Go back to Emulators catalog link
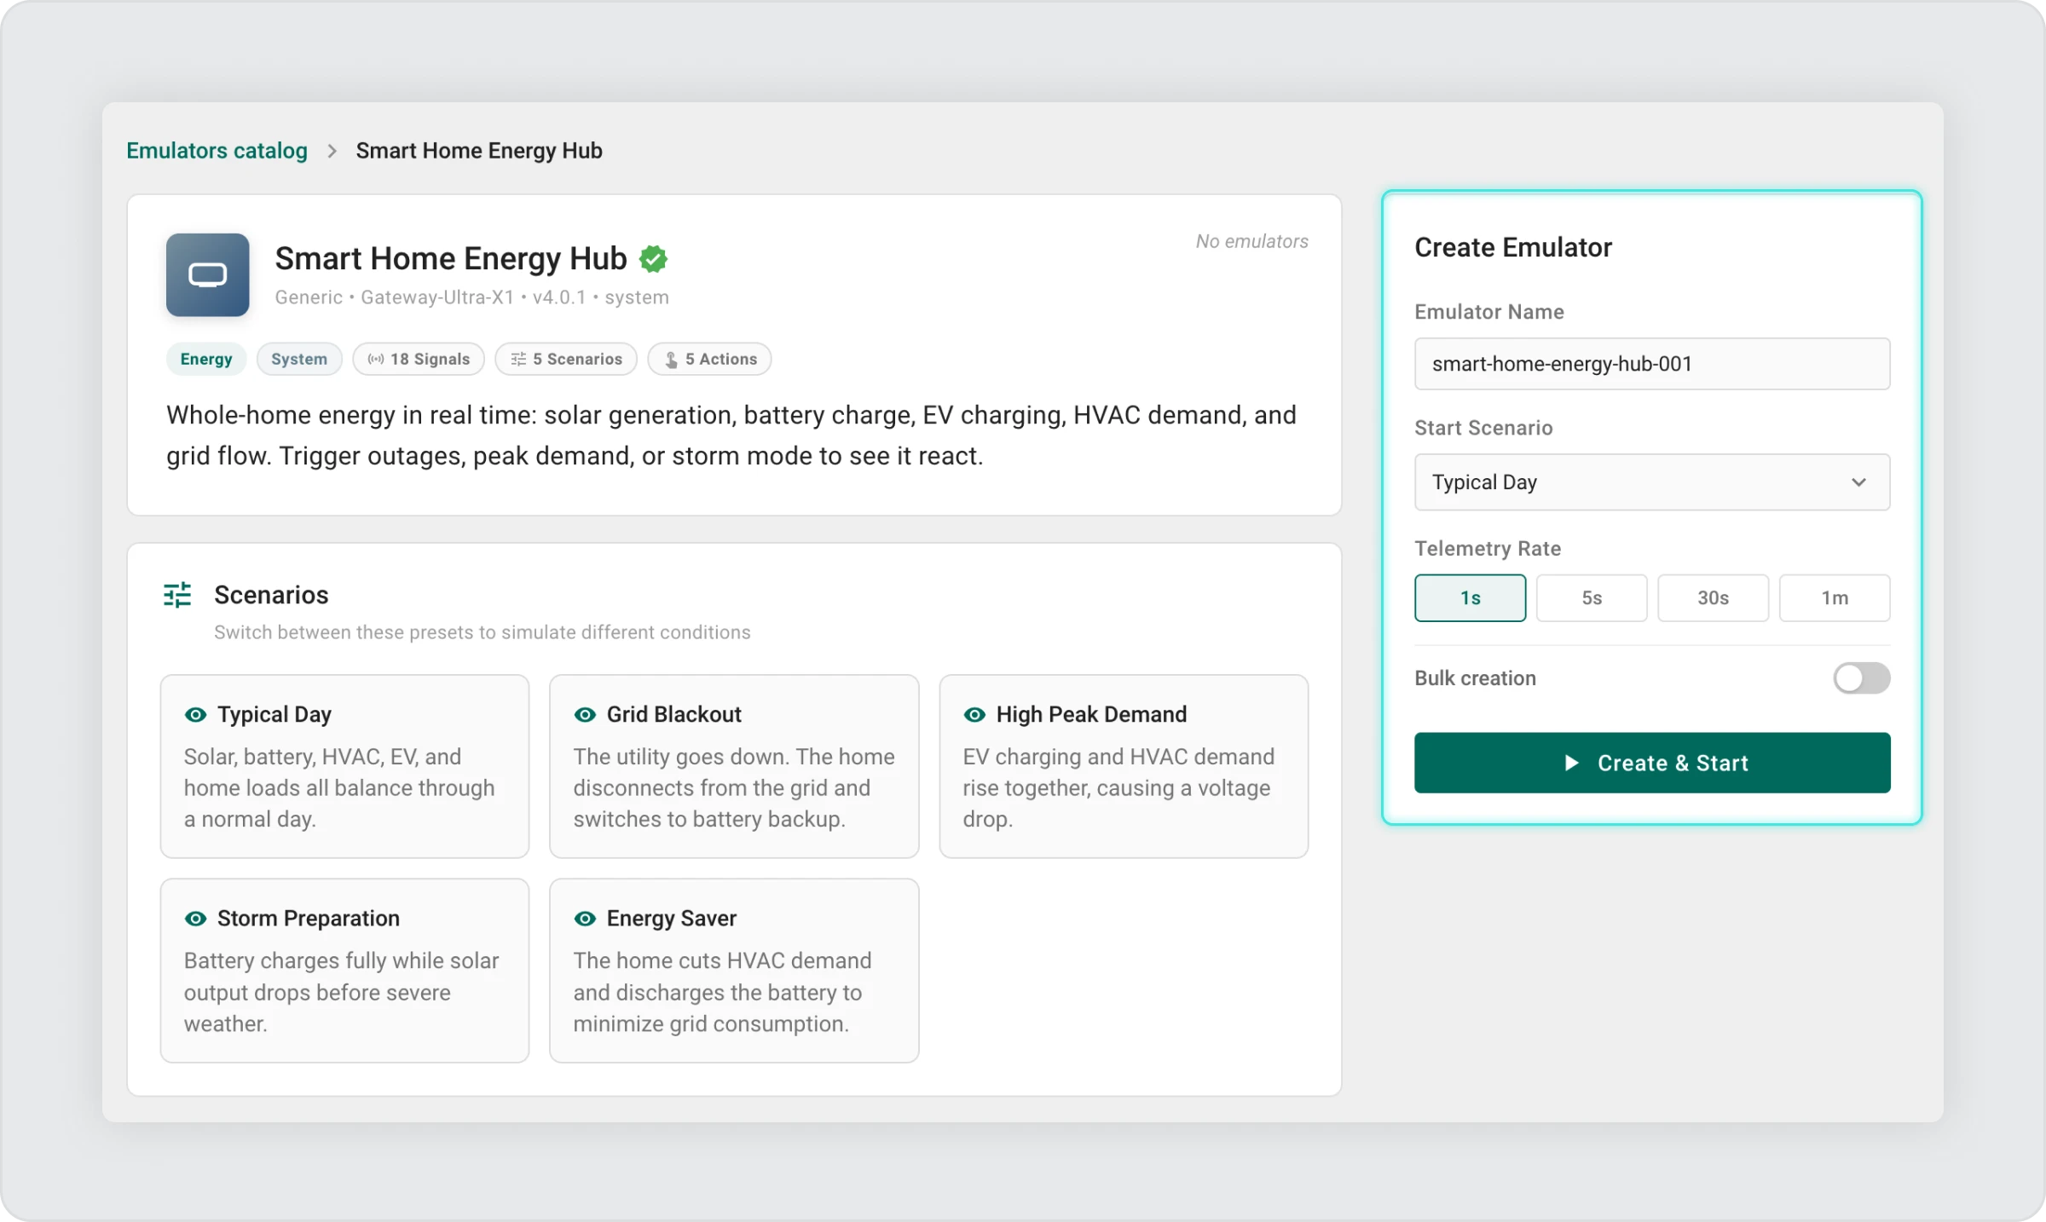 (217, 151)
